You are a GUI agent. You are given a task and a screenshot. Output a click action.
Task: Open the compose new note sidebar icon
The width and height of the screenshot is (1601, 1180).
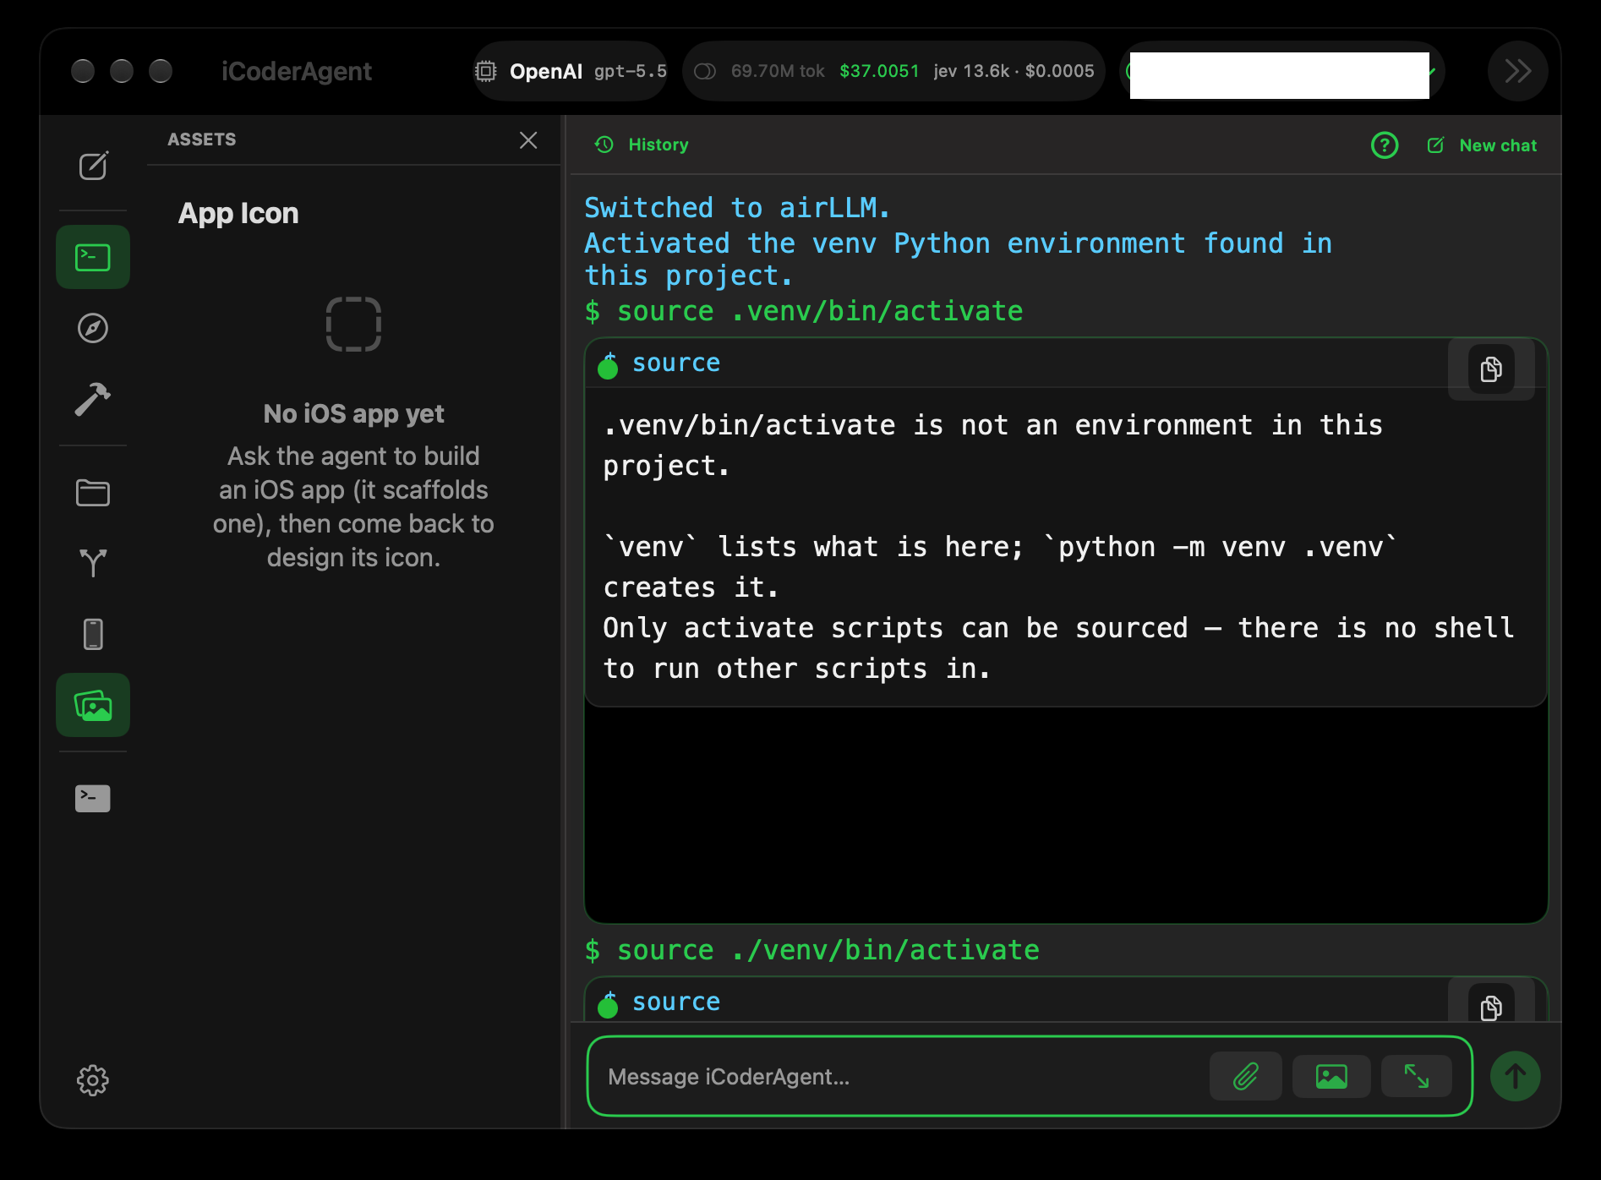pyautogui.click(x=93, y=166)
